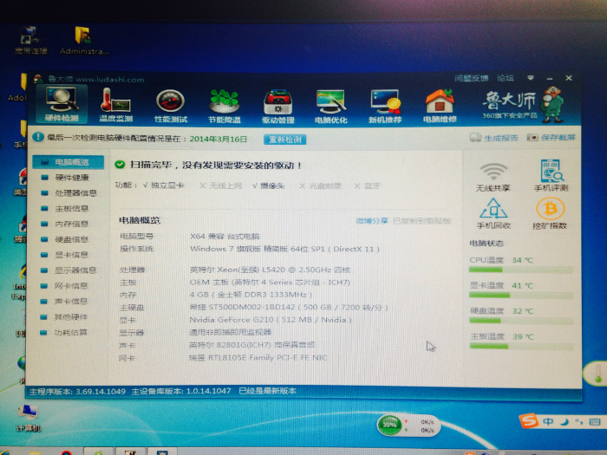Viewport: 607px width, 455px height.
Task: Open 无线共享 Wi-Fi sharing icon
Action: pyautogui.click(x=493, y=174)
